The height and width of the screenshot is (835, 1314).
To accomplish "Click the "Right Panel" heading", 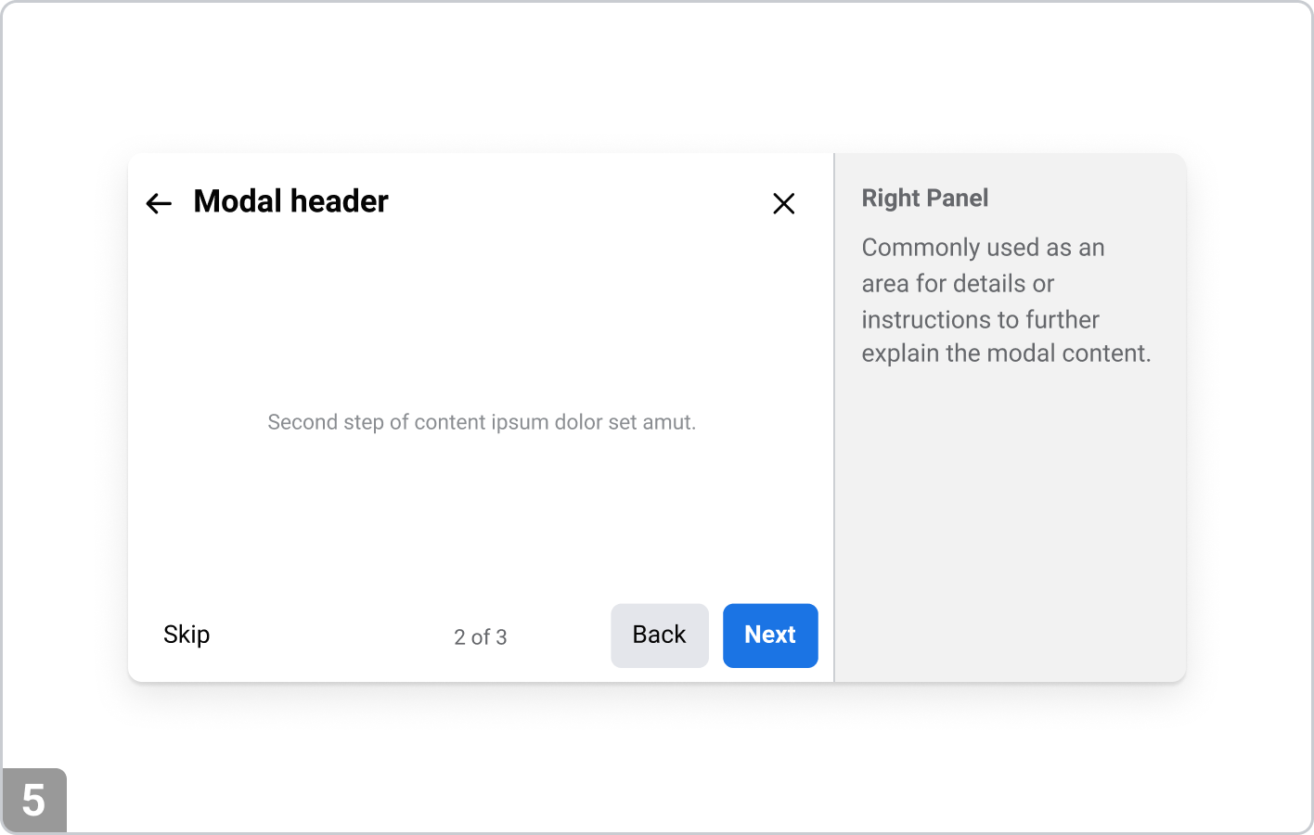I will 924,199.
